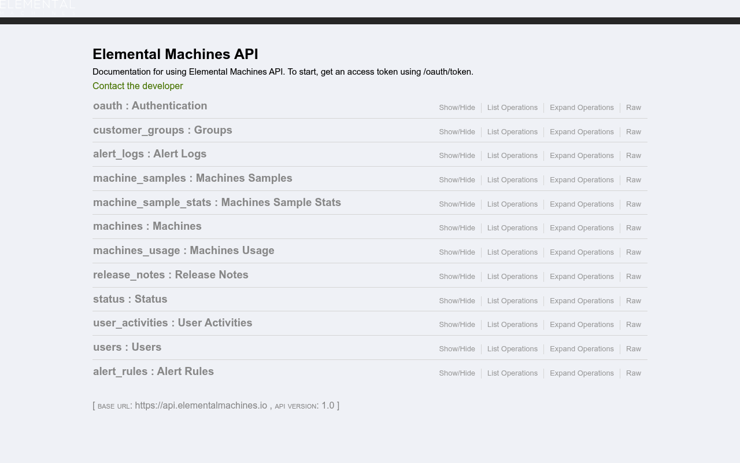740x463 pixels.
Task: List Operations for customer_groups
Action: pos(512,132)
